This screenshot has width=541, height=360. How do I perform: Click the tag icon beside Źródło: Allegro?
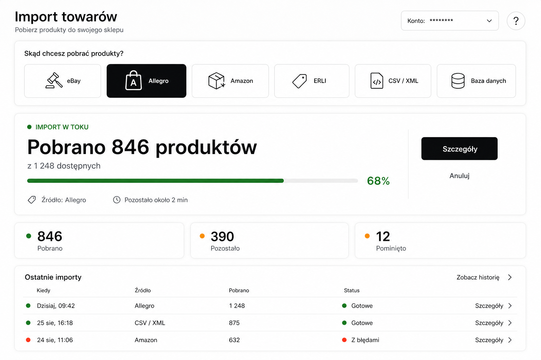point(32,200)
